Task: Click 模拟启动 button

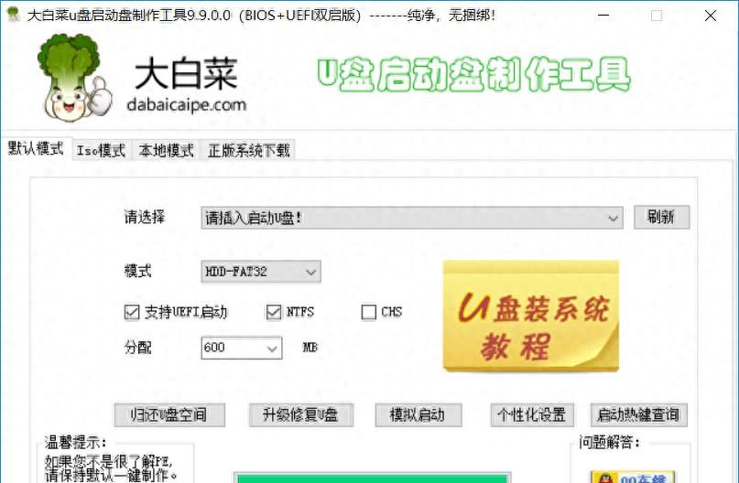Action: click(418, 414)
